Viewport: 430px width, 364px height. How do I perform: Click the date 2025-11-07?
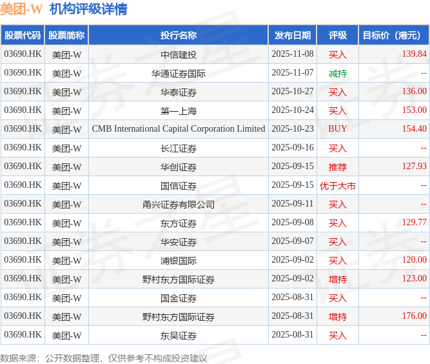(293, 72)
